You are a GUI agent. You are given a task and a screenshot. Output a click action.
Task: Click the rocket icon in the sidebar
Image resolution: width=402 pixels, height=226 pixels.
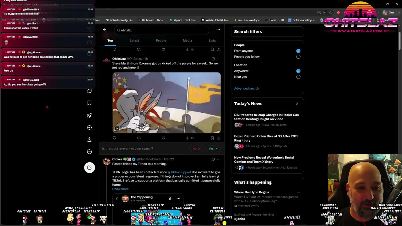coord(90,116)
